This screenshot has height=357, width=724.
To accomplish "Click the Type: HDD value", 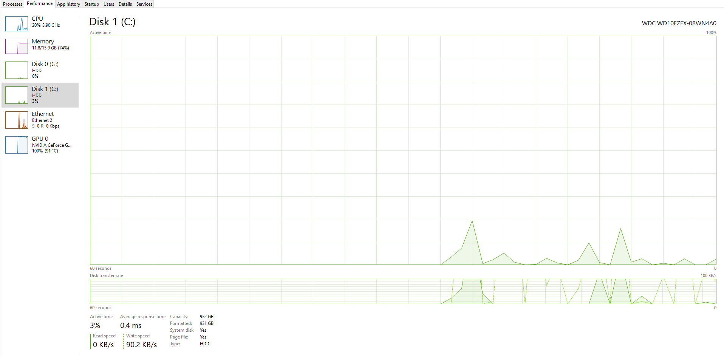I will coord(204,344).
